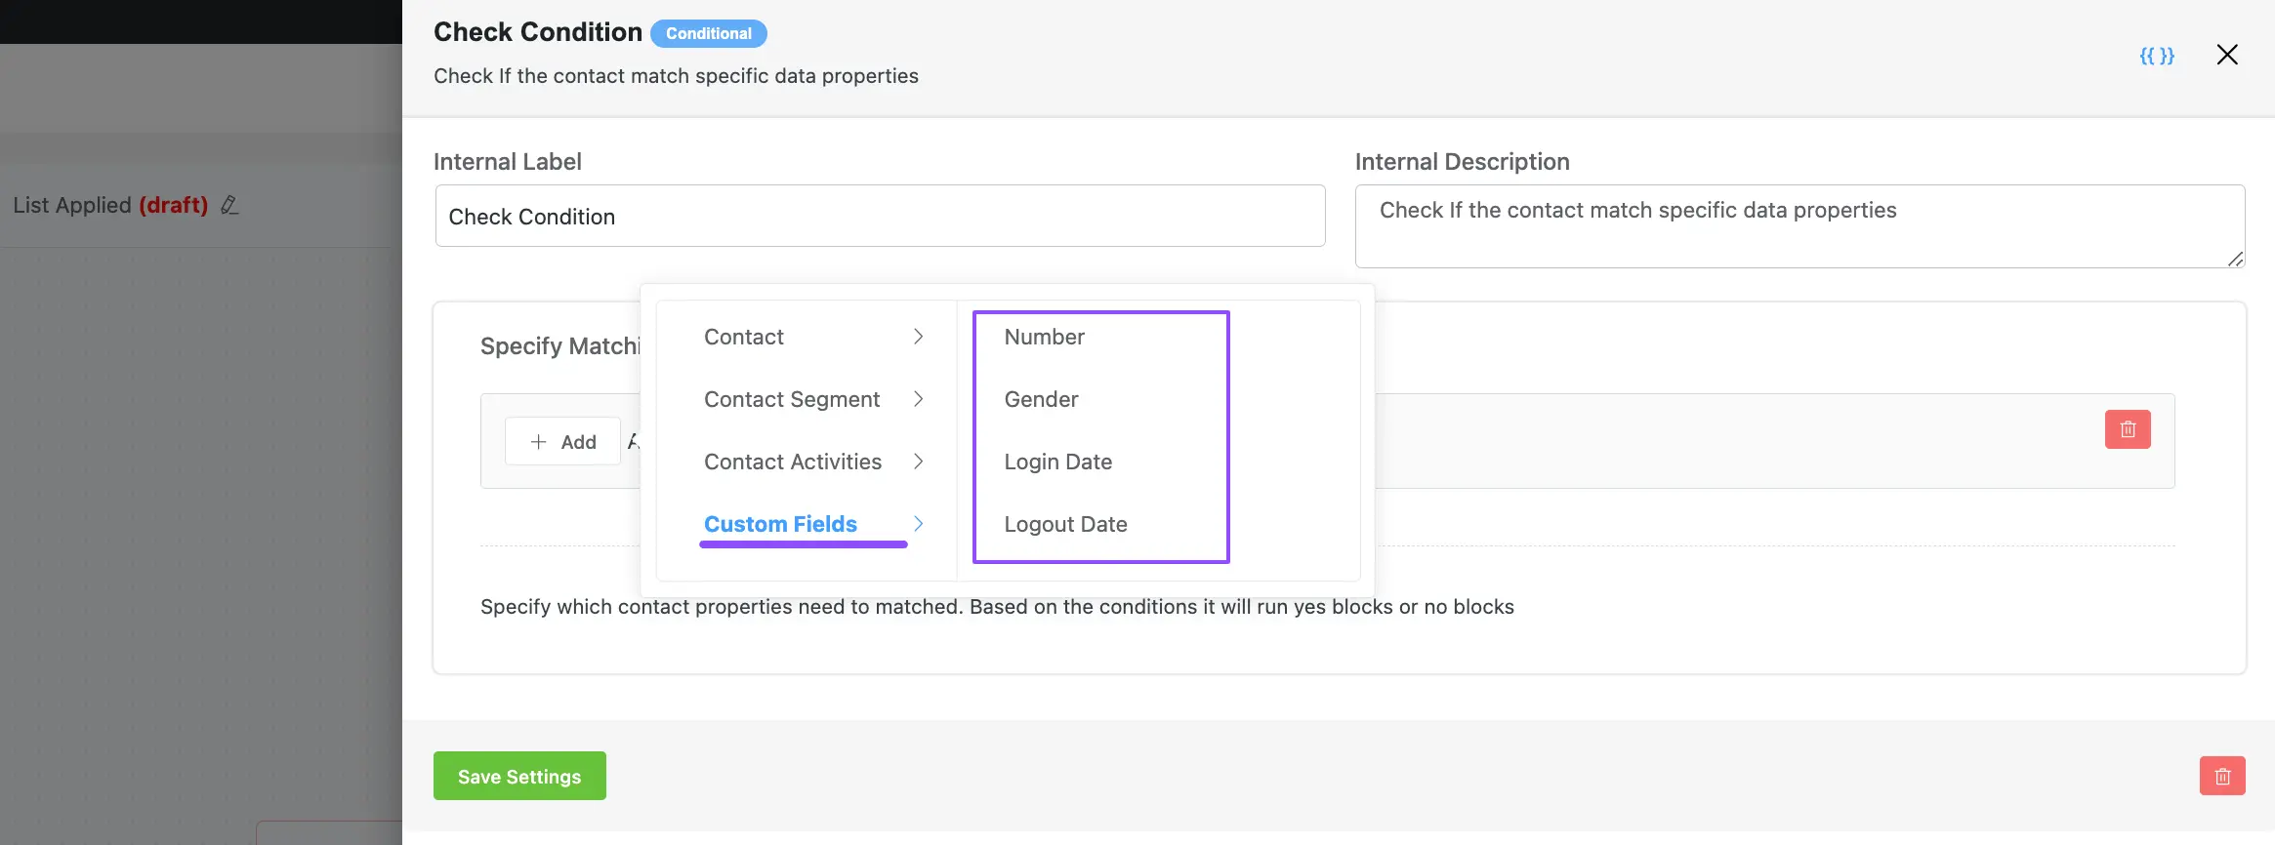Click the Conditional badge in the header
This screenshot has height=845, width=2275.
click(708, 33)
